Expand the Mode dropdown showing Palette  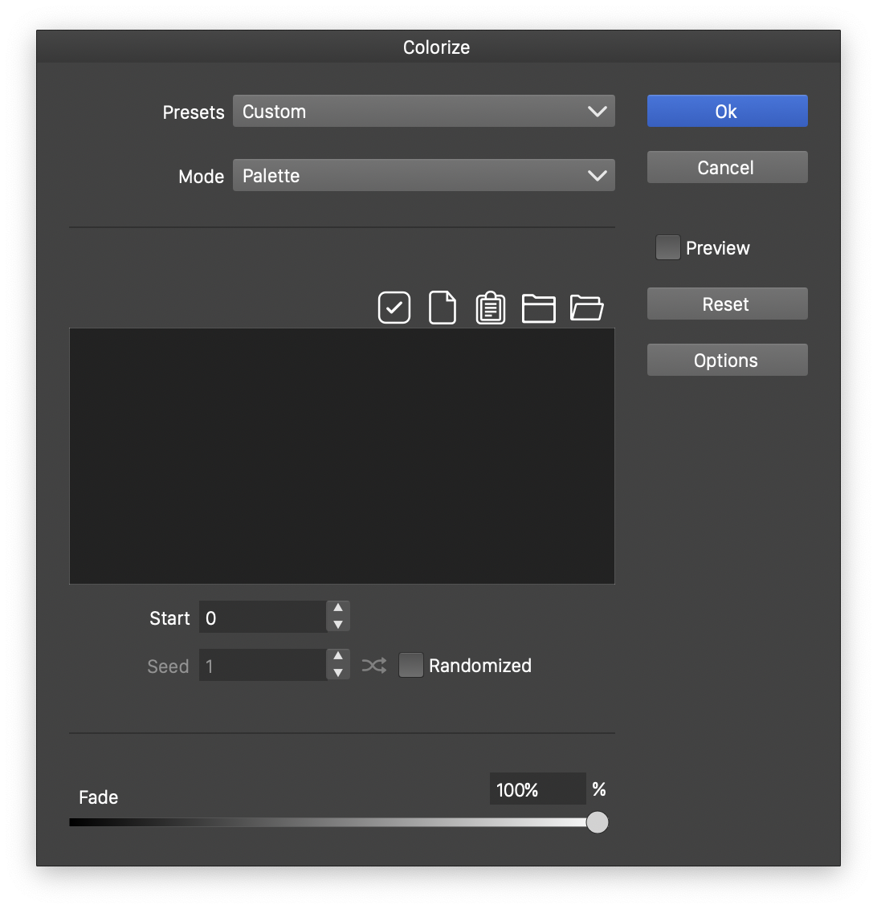point(423,176)
